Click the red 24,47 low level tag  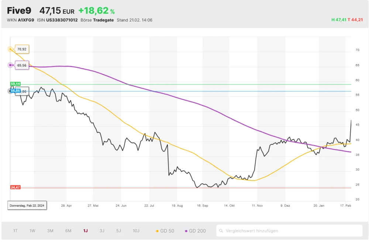(x=15, y=188)
